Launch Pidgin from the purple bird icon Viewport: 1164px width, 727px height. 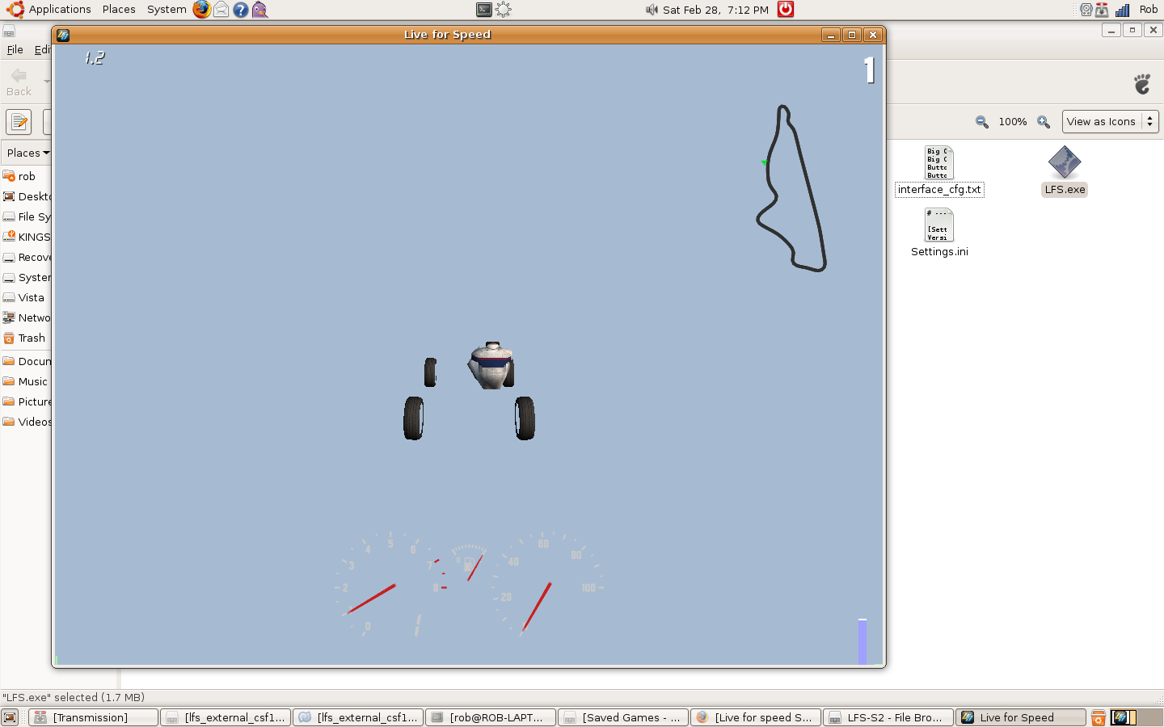[259, 10]
